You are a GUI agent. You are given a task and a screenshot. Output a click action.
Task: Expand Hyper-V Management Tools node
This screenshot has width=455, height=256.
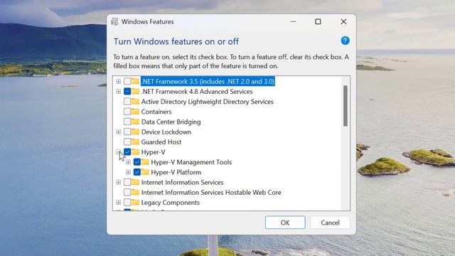point(128,162)
